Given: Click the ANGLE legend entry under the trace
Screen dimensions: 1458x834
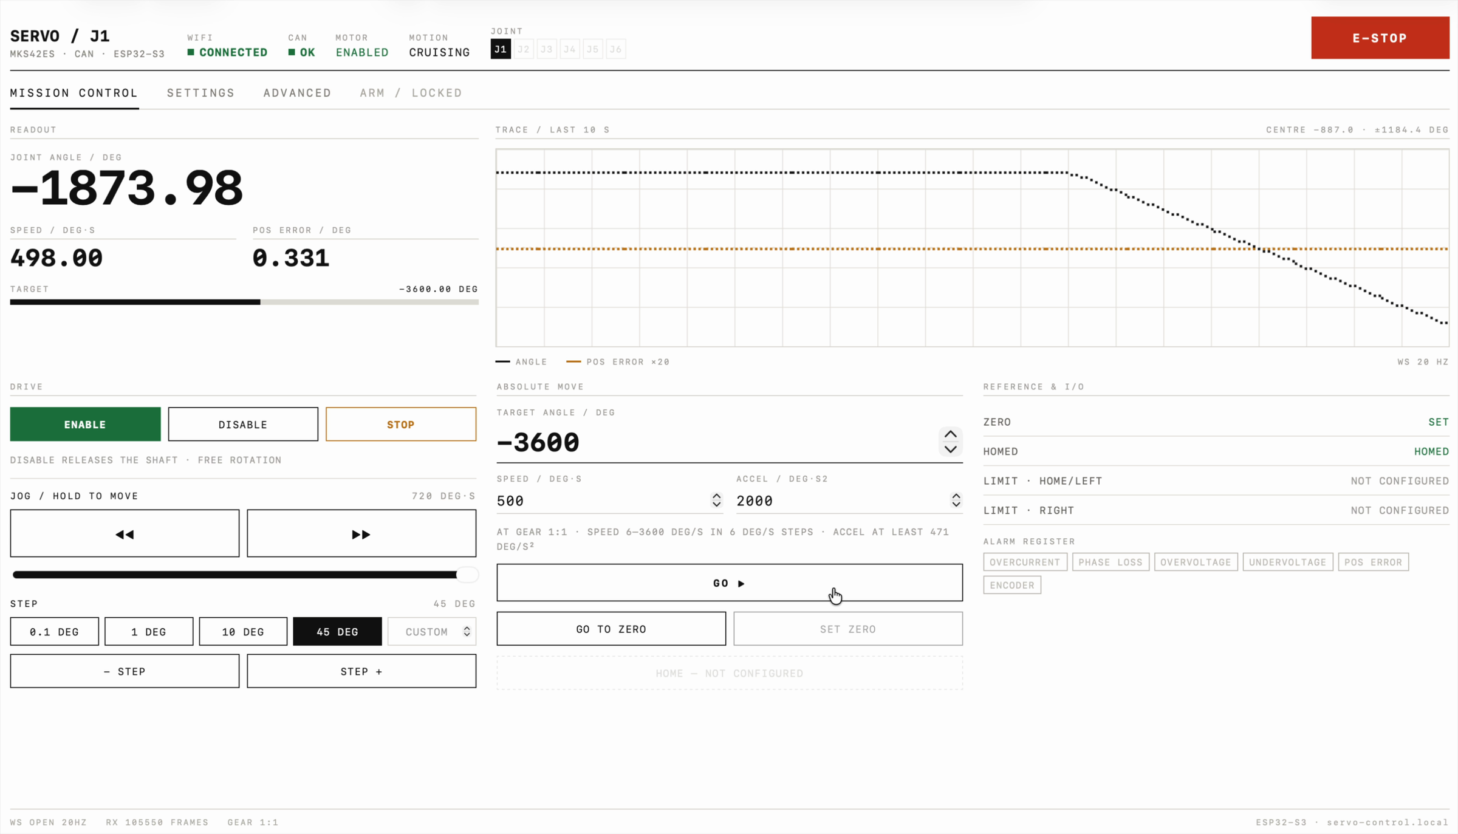Looking at the screenshot, I should click(x=521, y=361).
